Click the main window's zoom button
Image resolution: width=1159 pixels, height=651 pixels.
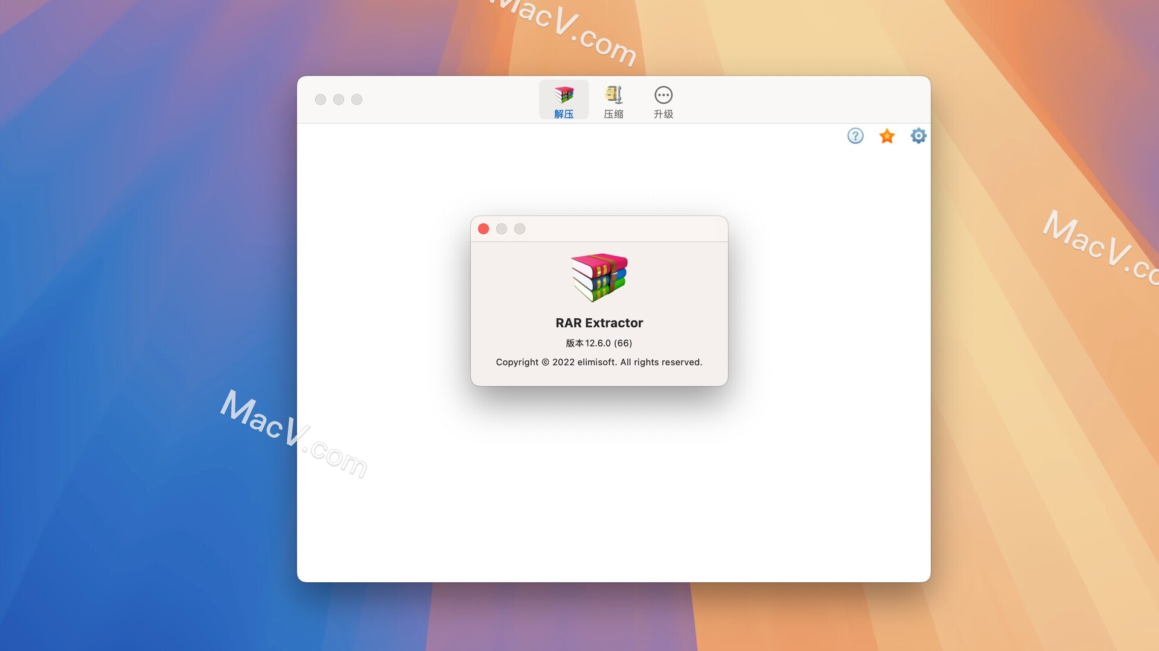click(x=357, y=99)
